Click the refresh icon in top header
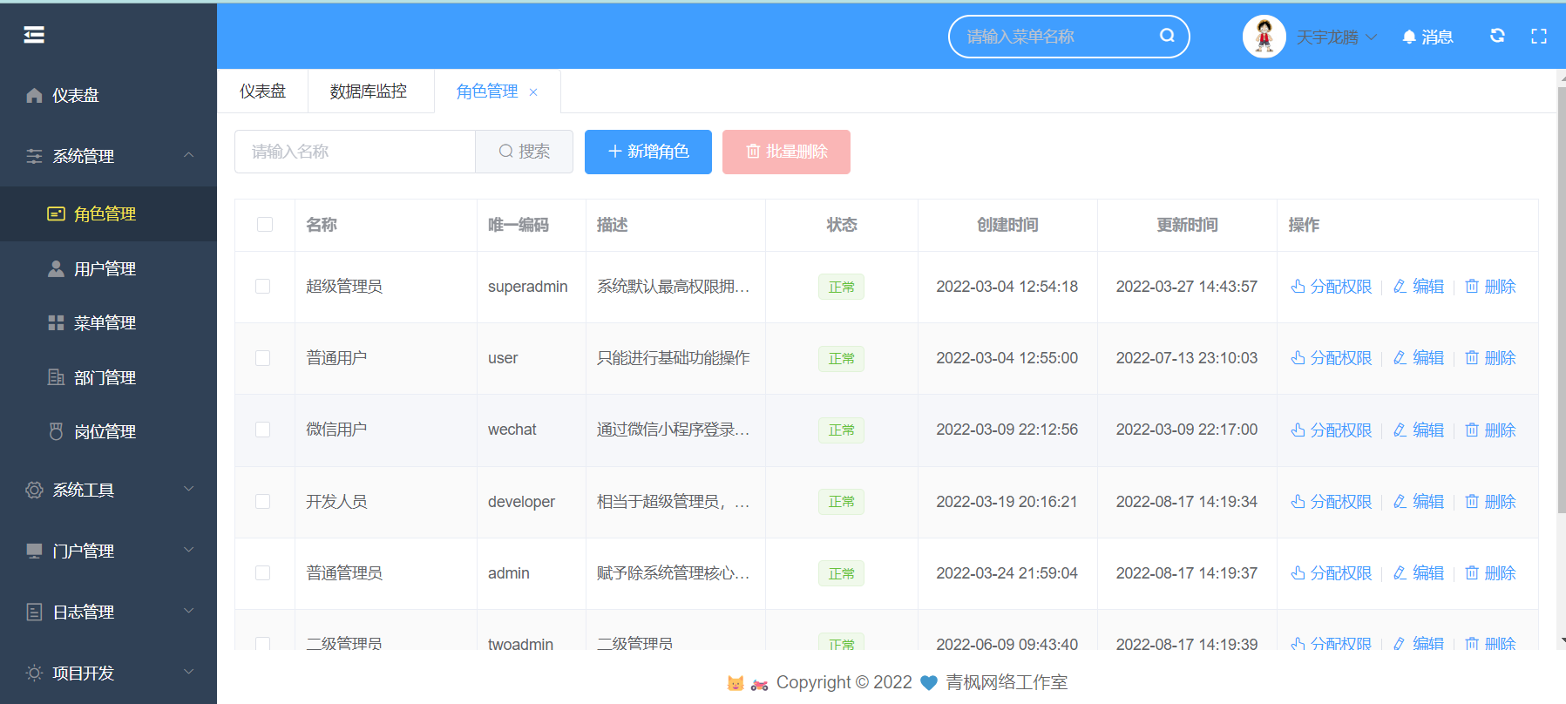The height and width of the screenshot is (704, 1566). coord(1497,36)
